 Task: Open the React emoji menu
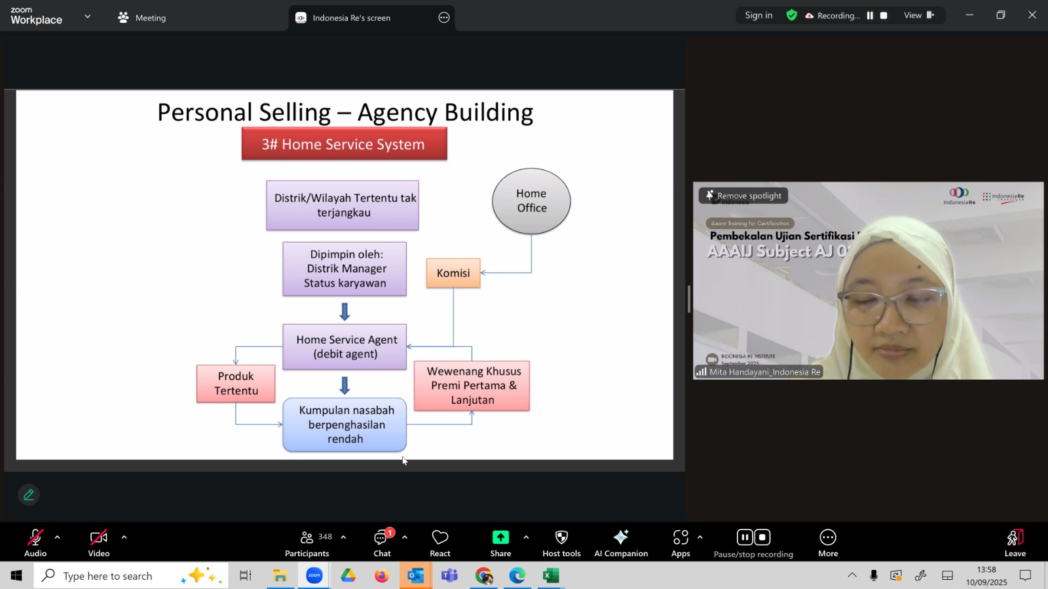(440, 543)
